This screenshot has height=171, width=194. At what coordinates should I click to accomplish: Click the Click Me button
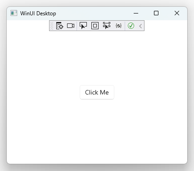(x=97, y=92)
